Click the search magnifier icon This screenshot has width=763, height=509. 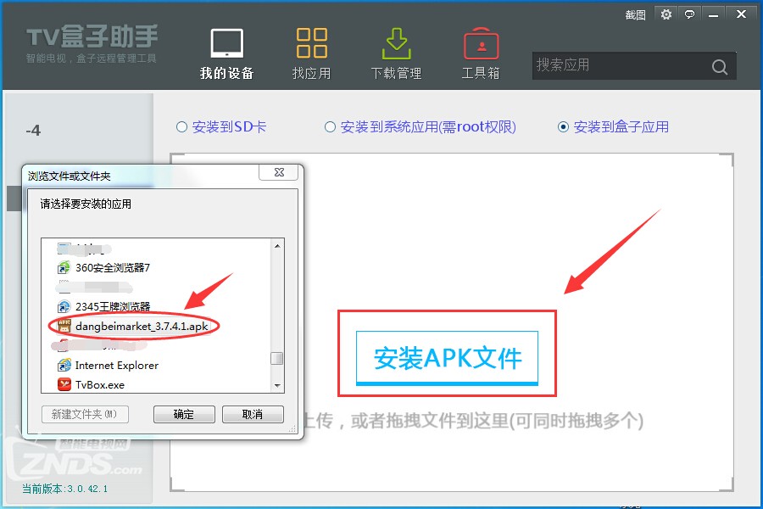tap(720, 66)
